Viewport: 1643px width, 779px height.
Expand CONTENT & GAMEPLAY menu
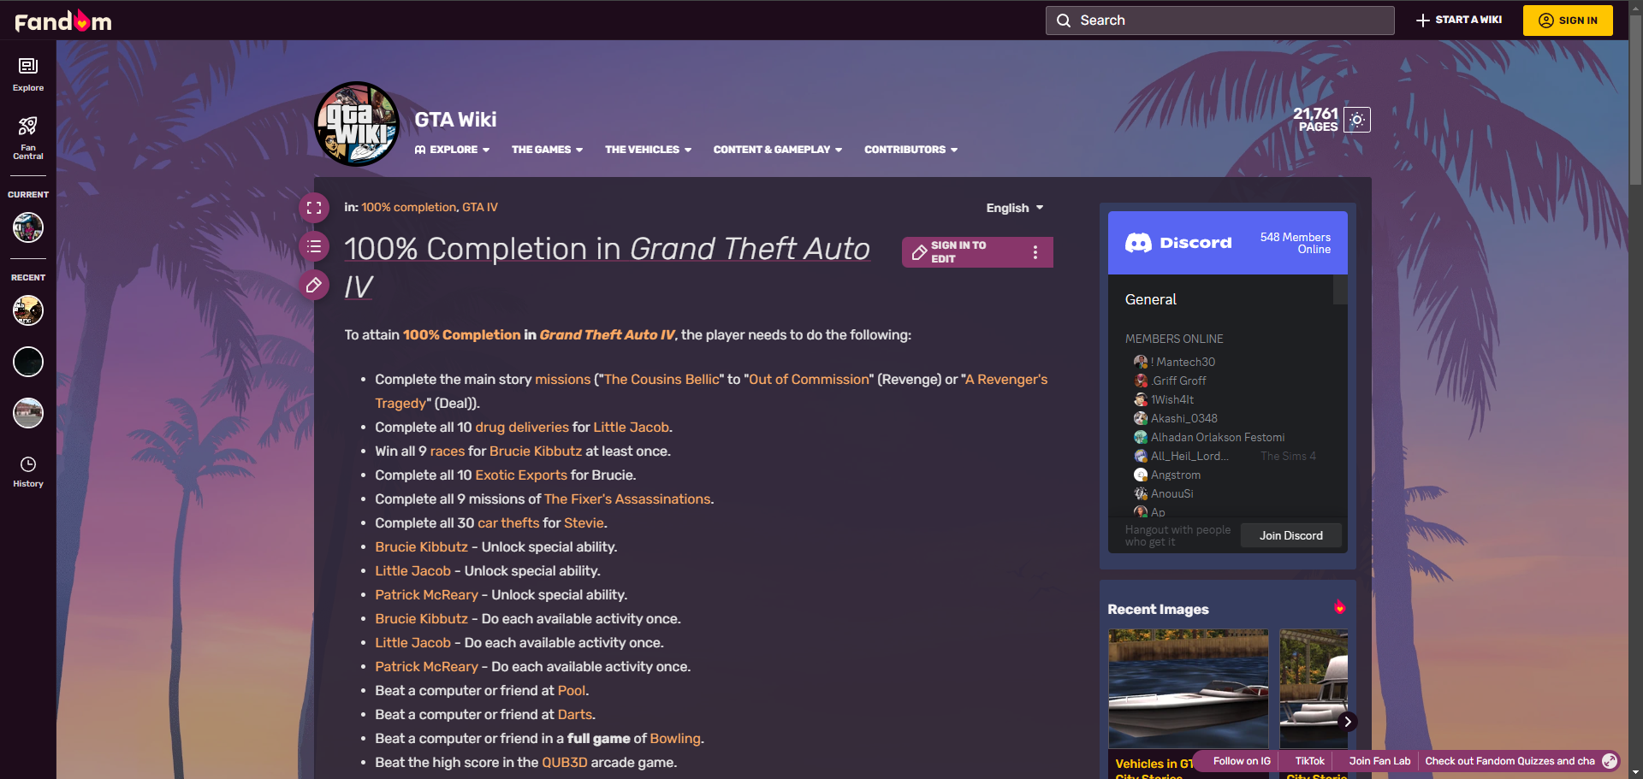click(778, 150)
